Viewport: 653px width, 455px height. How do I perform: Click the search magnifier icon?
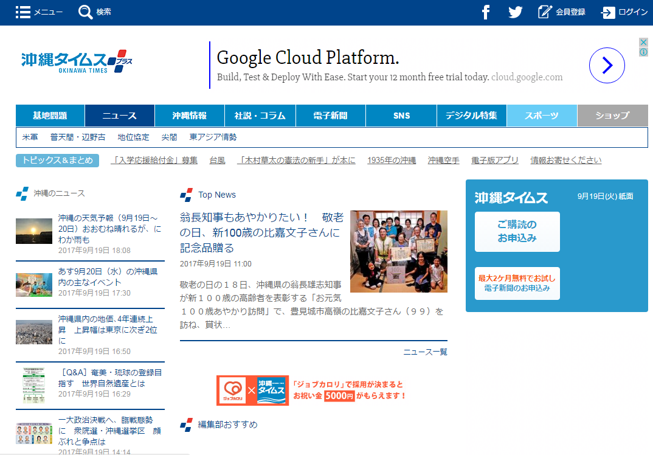pyautogui.click(x=85, y=12)
